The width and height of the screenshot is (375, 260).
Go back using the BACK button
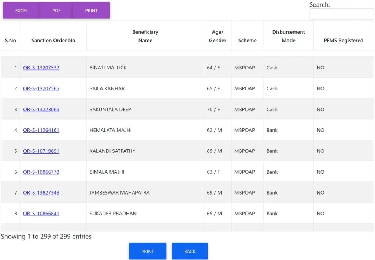coord(190,251)
